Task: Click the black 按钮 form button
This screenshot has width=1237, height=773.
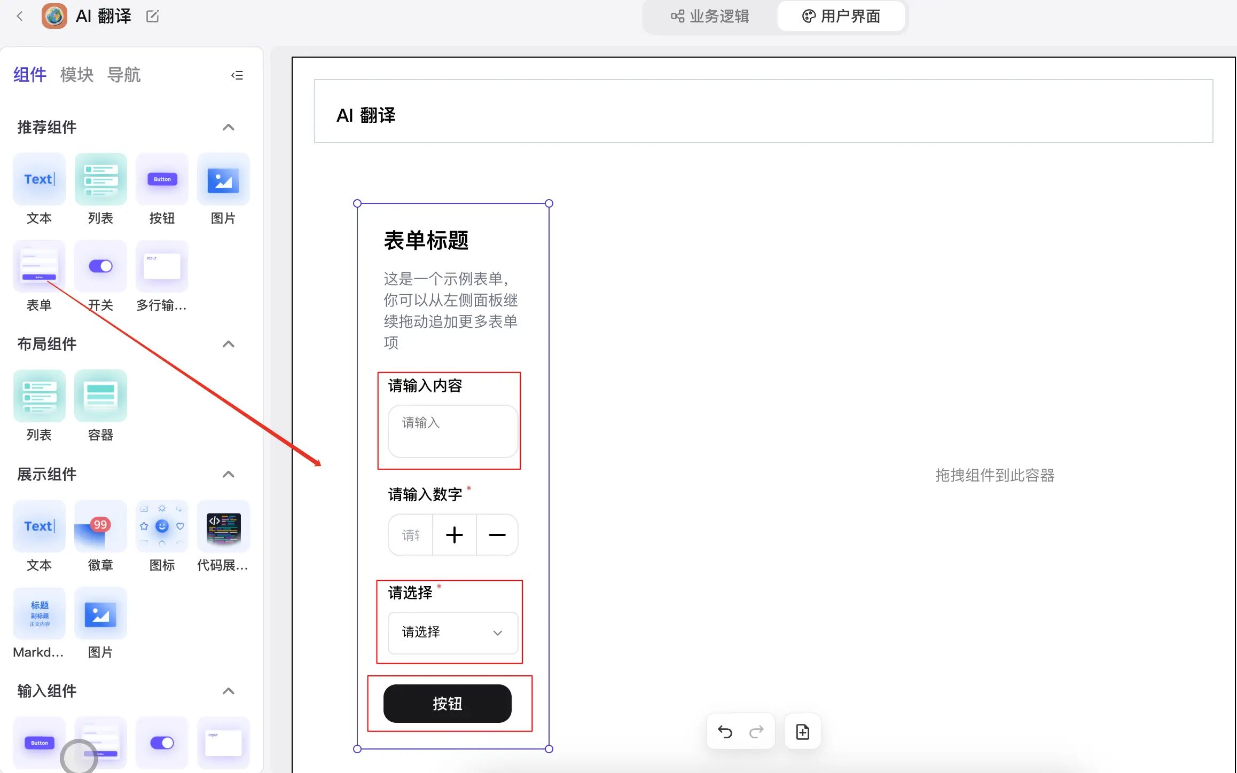Action: tap(447, 704)
